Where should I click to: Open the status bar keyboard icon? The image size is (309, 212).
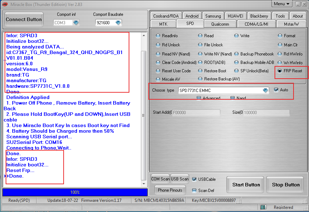263,207
